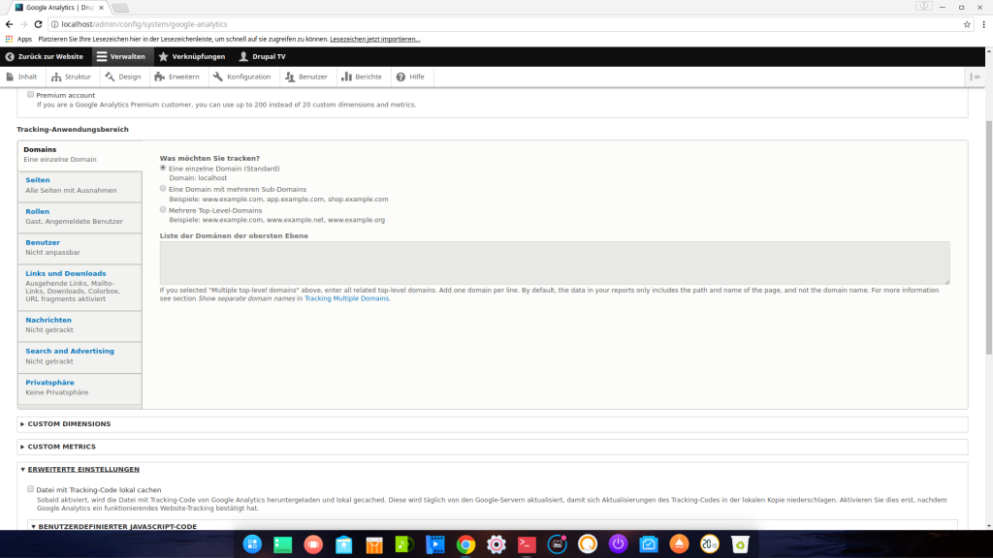Toggle admin toolbar orientation icon at right
The height and width of the screenshot is (558, 993).
[x=976, y=77]
